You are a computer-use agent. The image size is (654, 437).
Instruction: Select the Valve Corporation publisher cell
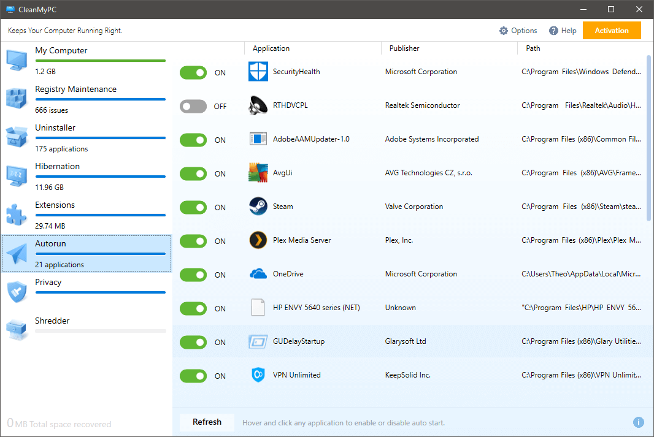(414, 207)
